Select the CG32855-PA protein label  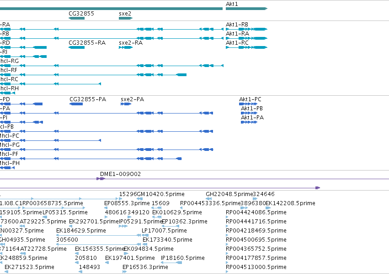pos(88,99)
